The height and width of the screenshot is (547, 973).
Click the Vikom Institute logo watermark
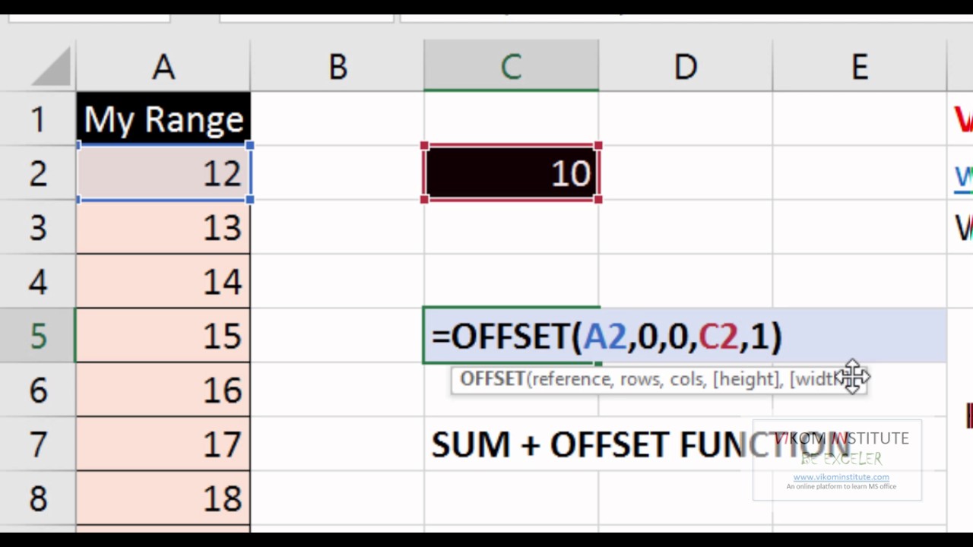837,460
